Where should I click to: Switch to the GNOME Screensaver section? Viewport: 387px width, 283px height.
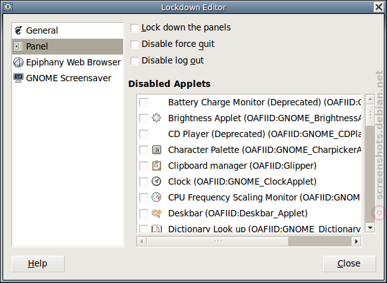click(67, 78)
